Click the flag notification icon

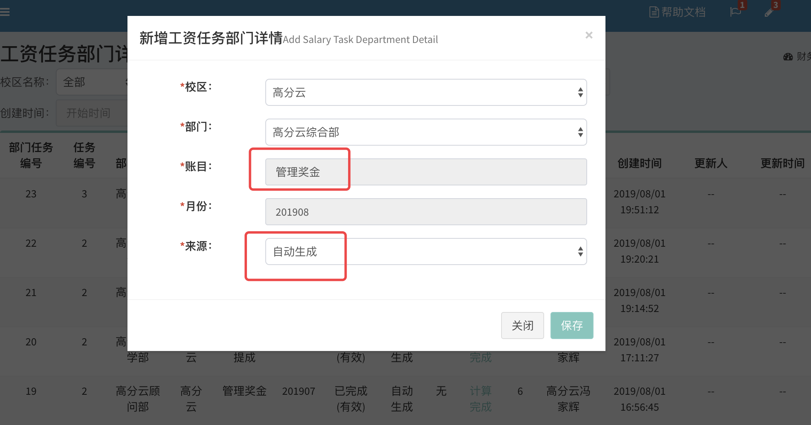735,12
